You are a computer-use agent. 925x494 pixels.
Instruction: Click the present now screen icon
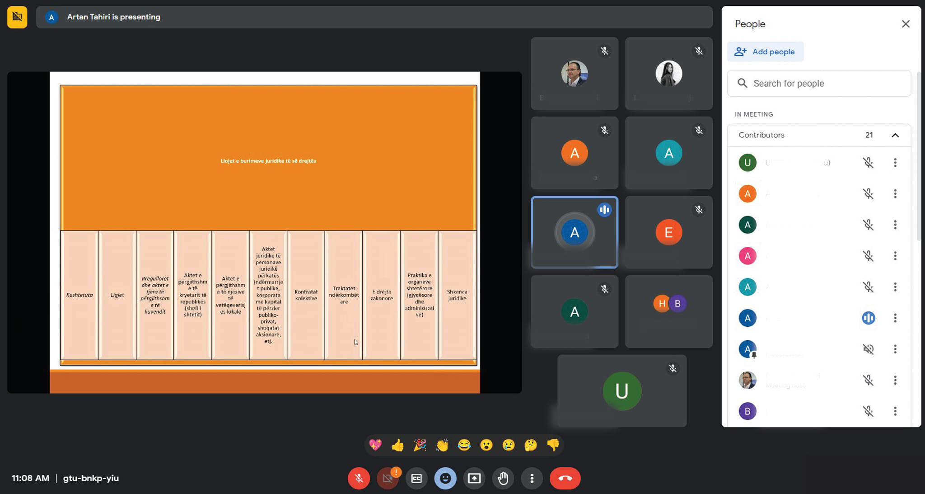[x=474, y=478]
